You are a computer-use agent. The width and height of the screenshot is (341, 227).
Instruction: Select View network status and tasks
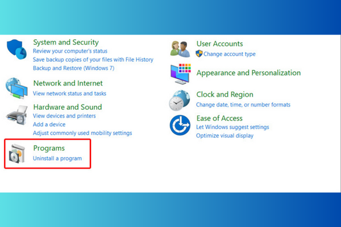point(69,94)
